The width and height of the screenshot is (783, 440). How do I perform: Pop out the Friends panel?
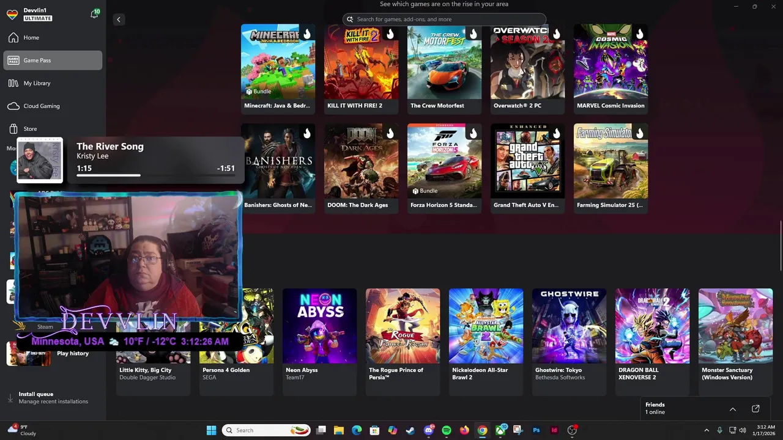[755, 409]
